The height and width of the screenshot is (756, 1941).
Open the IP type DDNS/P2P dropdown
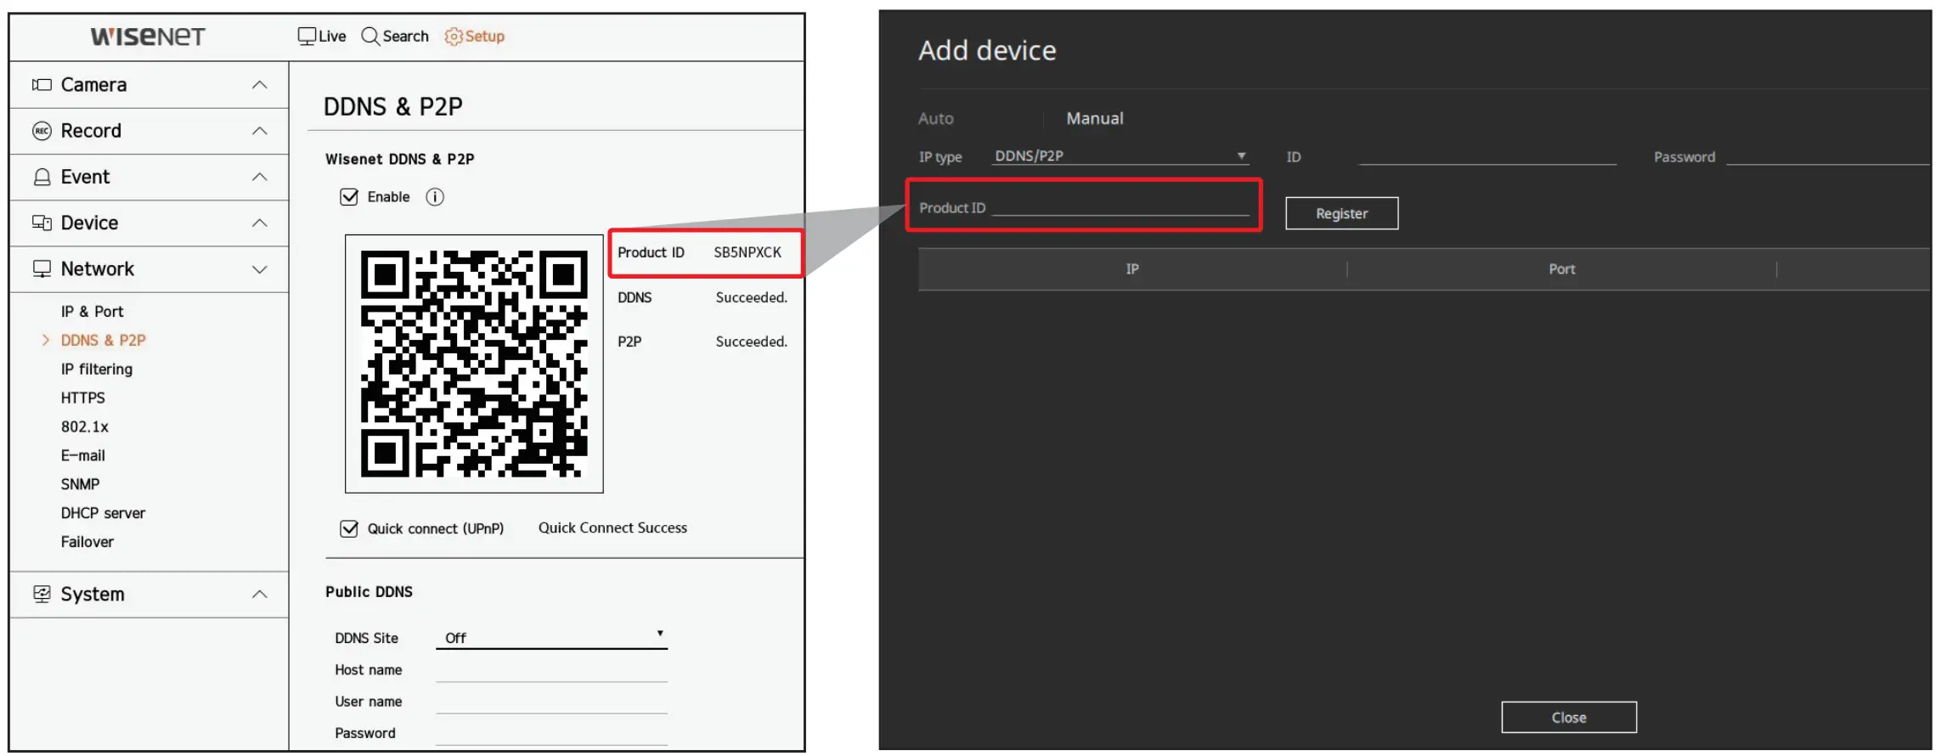(1120, 156)
